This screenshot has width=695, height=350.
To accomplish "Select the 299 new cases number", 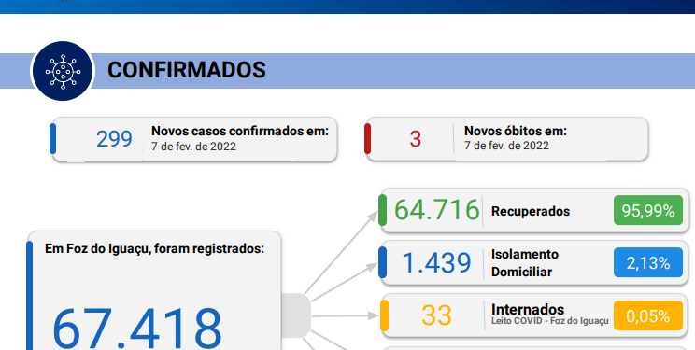I will click(x=114, y=139).
